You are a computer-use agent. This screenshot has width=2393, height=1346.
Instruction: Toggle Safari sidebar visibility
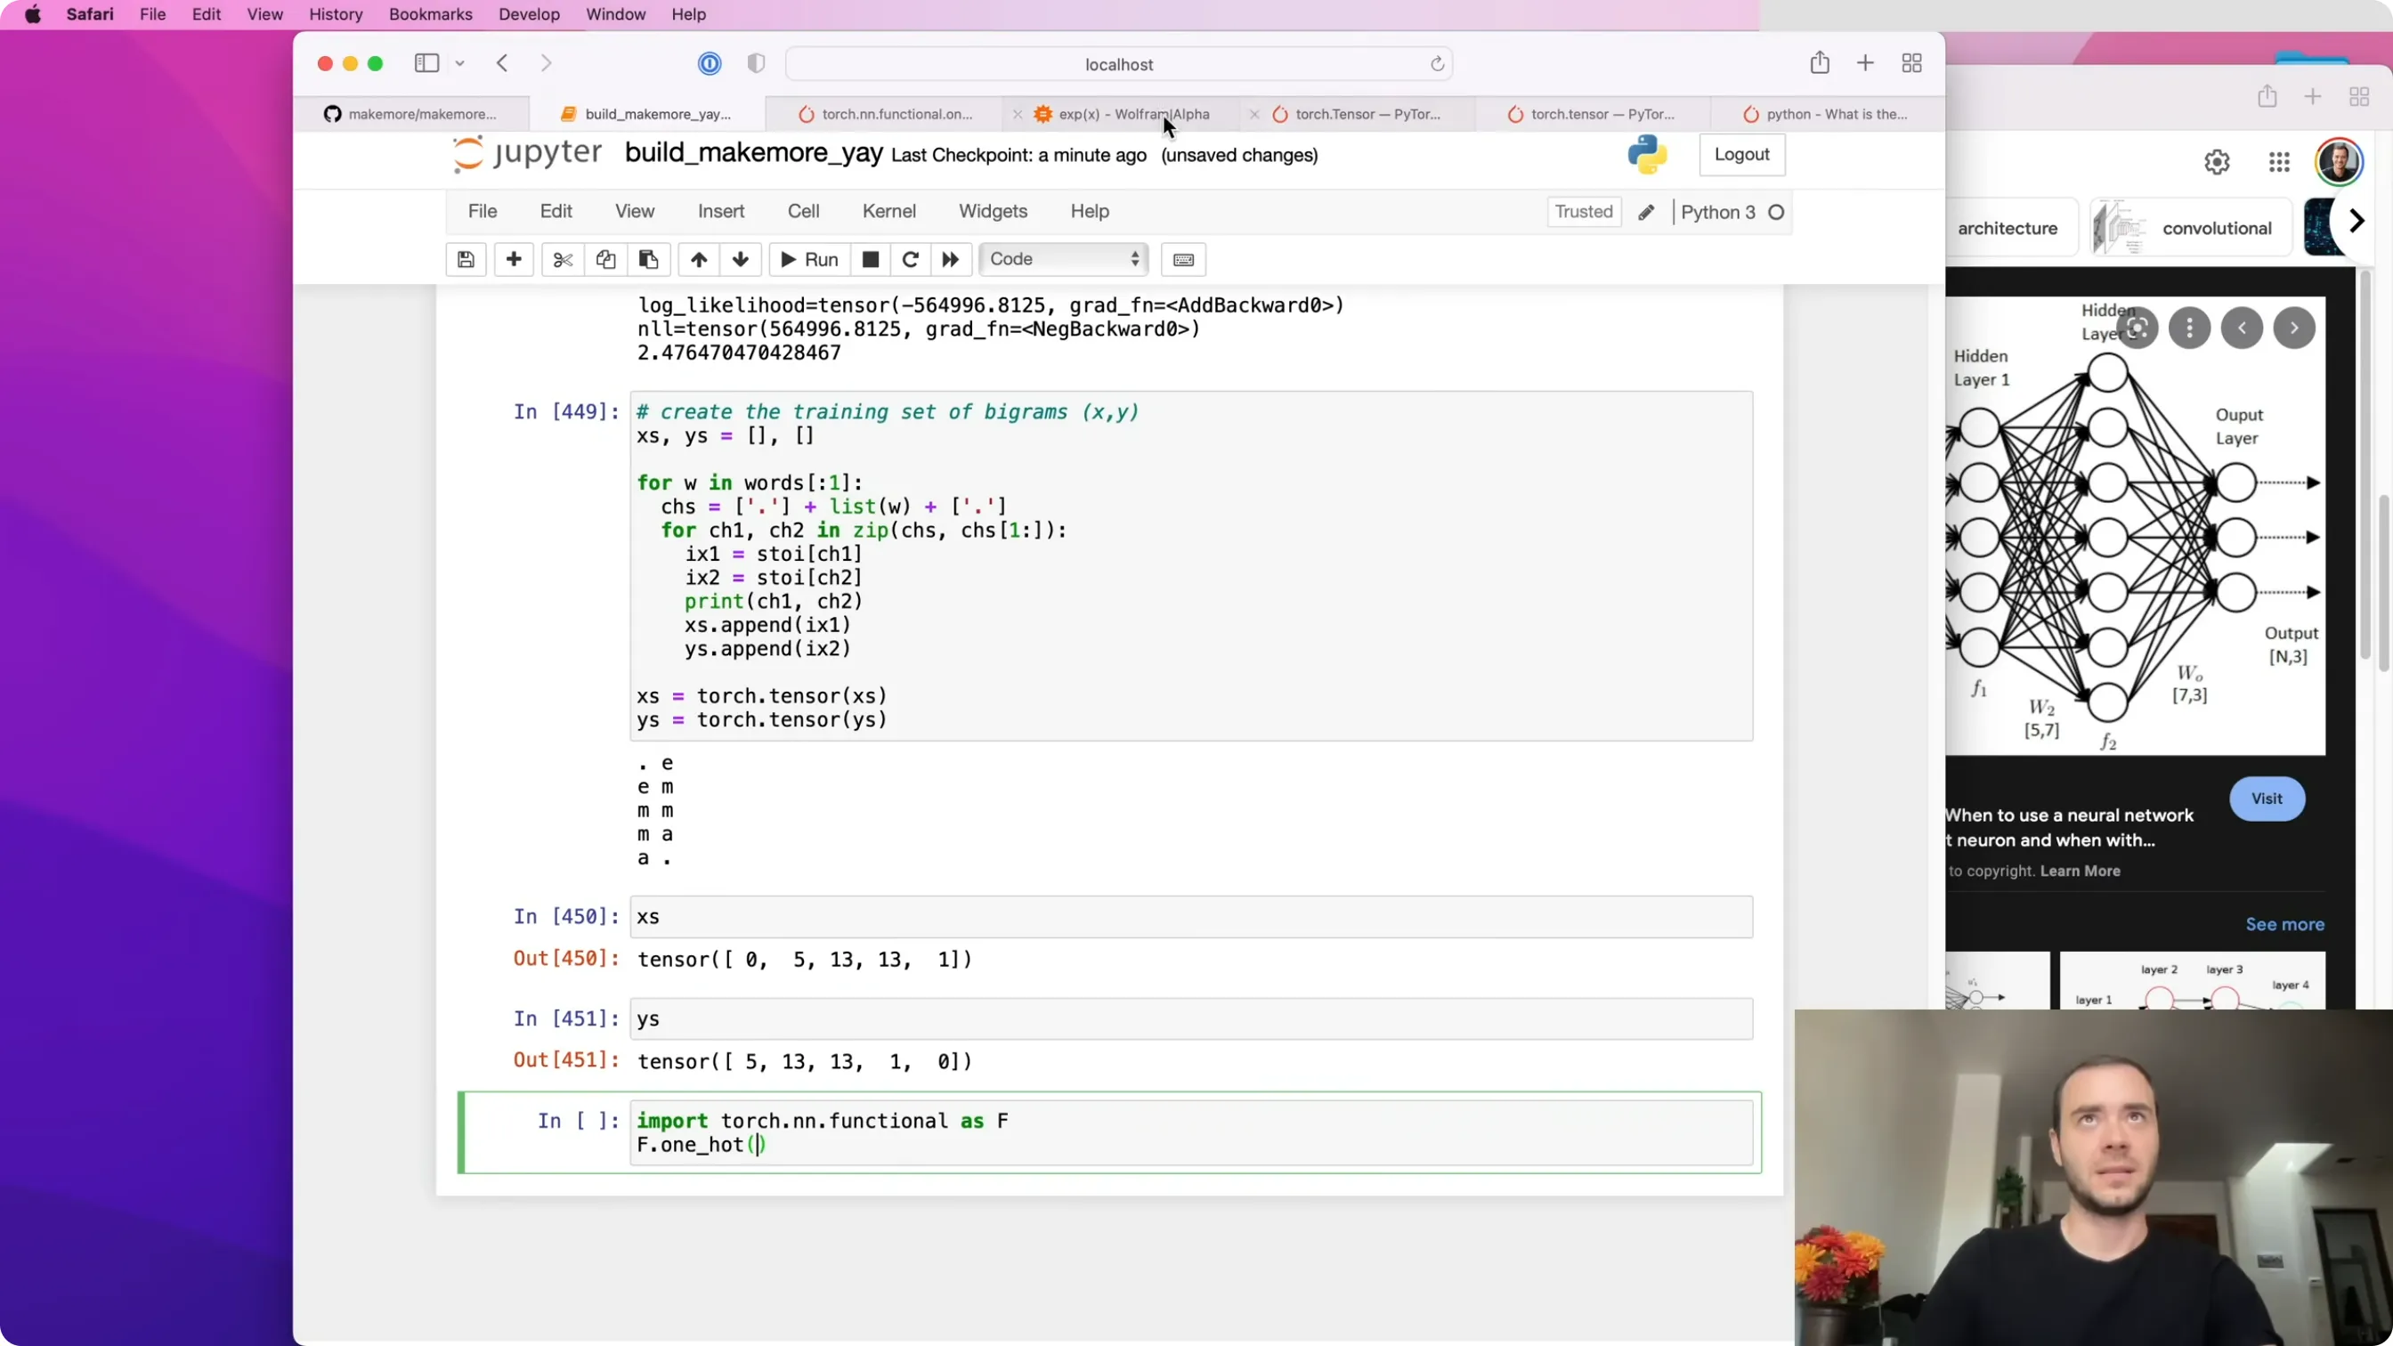pos(426,63)
